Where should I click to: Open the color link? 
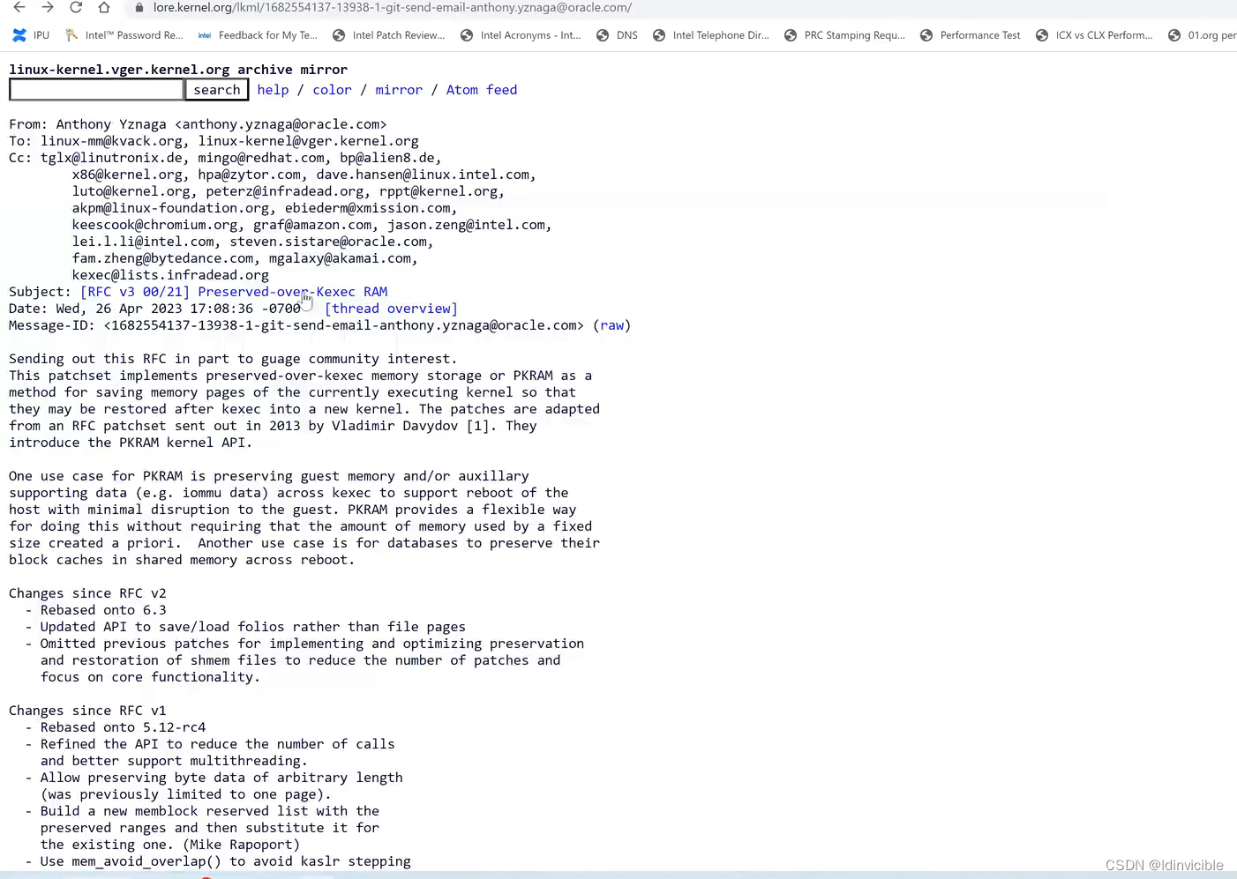[332, 89]
